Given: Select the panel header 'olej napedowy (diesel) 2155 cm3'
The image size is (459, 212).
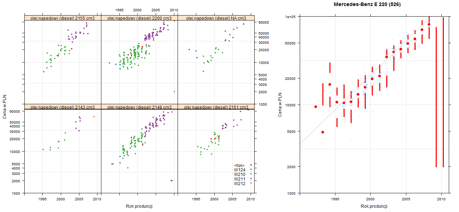Looking at the screenshot, I should [63, 18].
